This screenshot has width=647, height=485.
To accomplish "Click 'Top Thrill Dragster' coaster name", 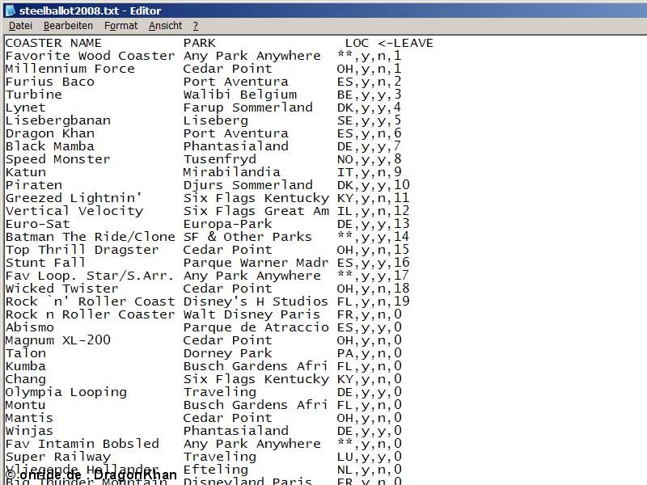I will [x=82, y=250].
